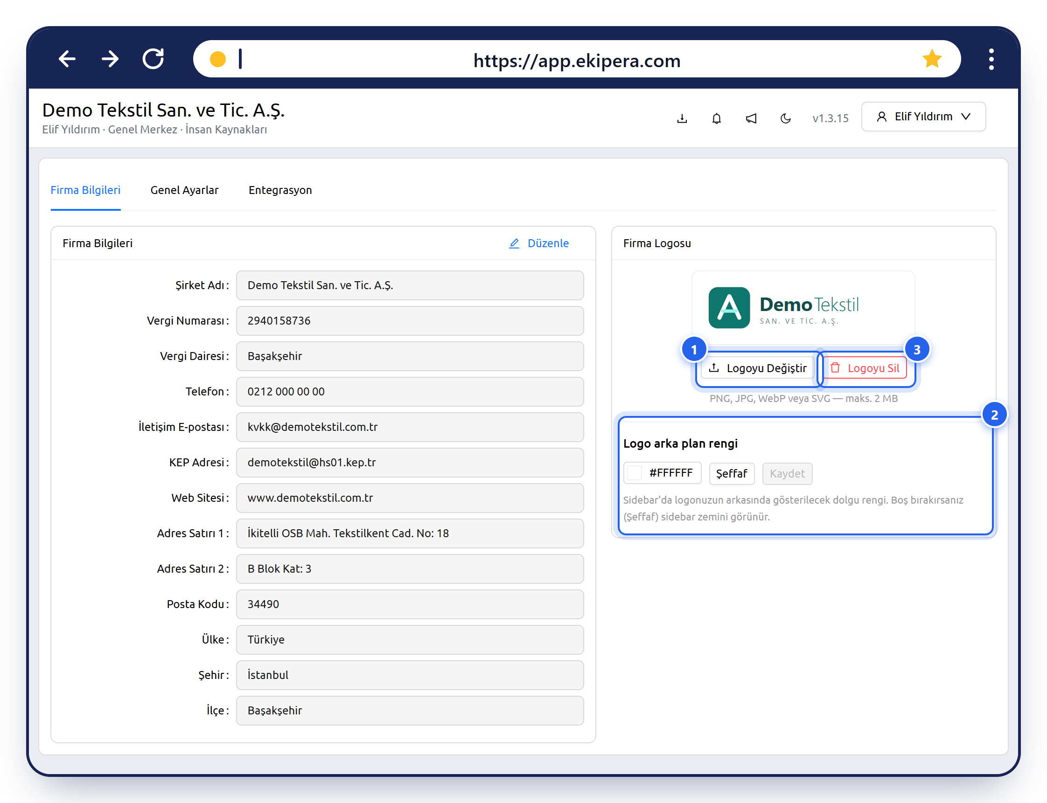This screenshot has height=803, width=1047.
Task: Click the Şehir field showing İstanbul
Action: [x=410, y=674]
